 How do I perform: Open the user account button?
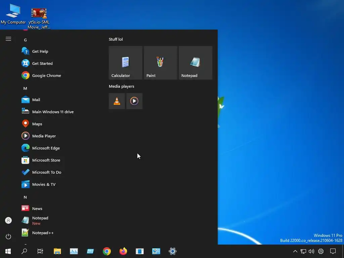(8, 220)
